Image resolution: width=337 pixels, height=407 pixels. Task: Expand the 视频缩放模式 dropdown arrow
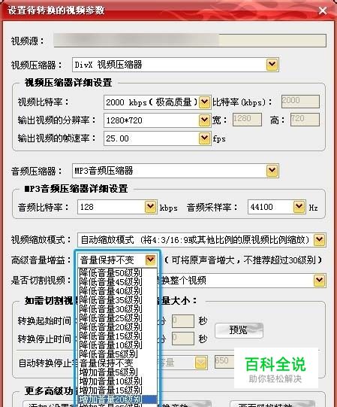pos(319,239)
